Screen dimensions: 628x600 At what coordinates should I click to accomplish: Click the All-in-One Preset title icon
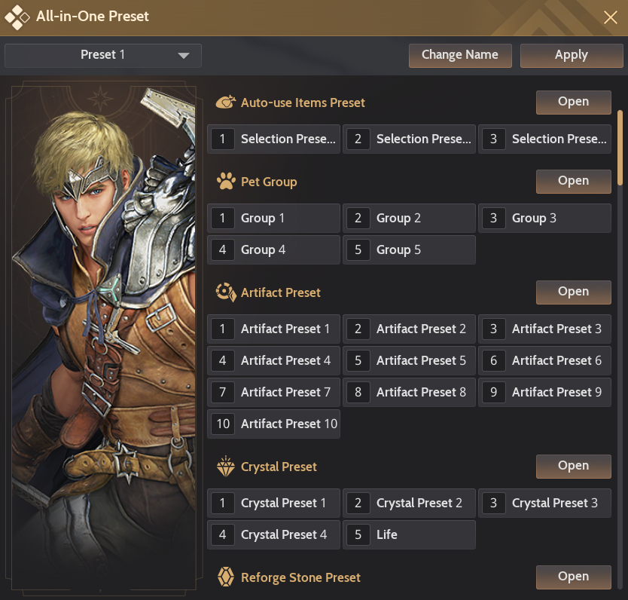(x=18, y=17)
